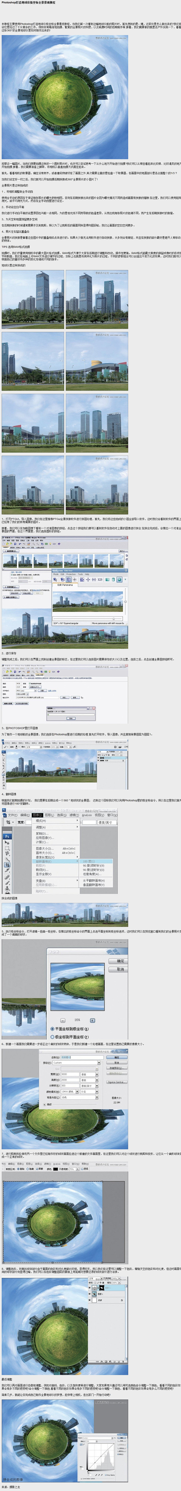Open Tools menu in Panorama Editor
Image resolution: width=181 pixels, height=1491 pixels.
tap(81, 575)
